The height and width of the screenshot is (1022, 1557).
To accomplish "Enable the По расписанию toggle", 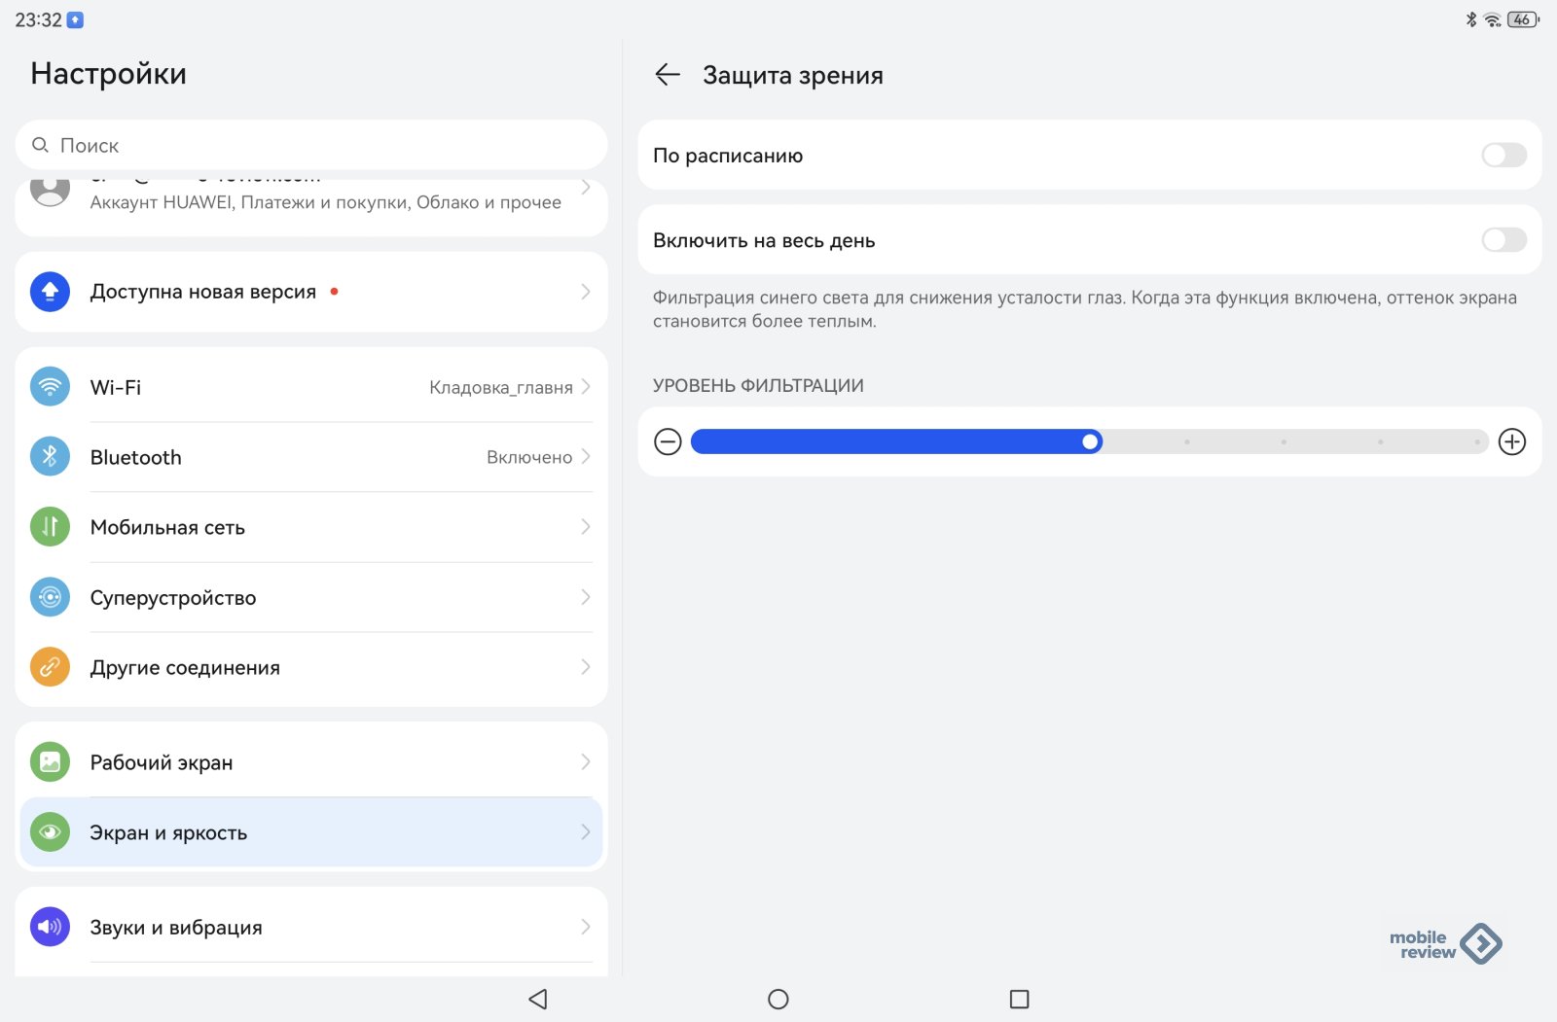I will tap(1503, 156).
